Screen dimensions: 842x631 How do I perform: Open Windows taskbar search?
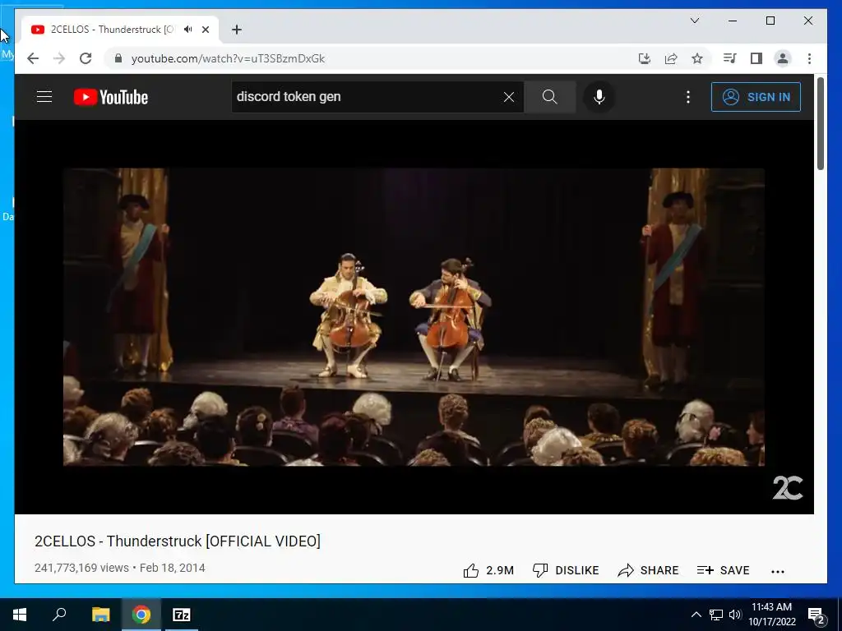tap(59, 615)
